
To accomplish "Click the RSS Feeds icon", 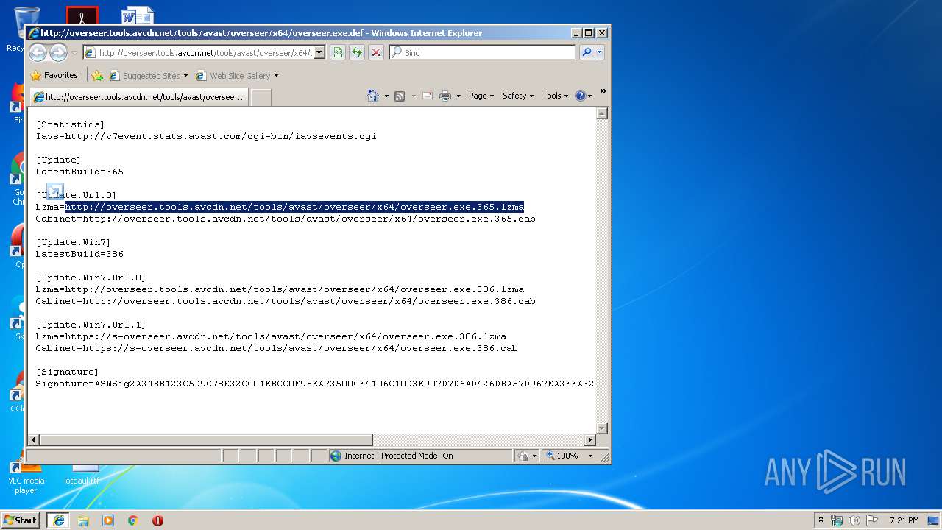I will click(400, 96).
